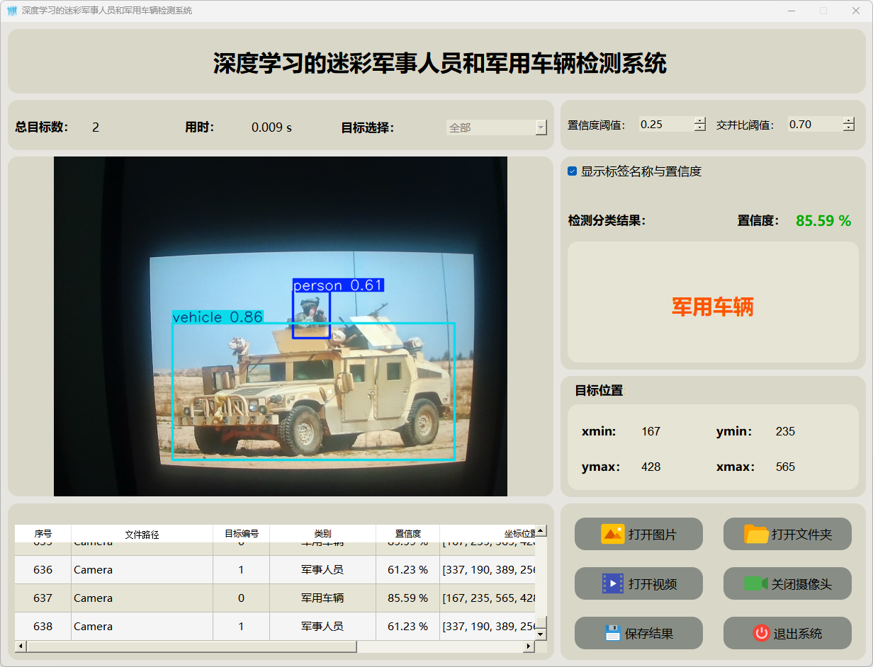This screenshot has height=667, width=873.
Task: Click the 文件路径 column header
Action: [142, 534]
